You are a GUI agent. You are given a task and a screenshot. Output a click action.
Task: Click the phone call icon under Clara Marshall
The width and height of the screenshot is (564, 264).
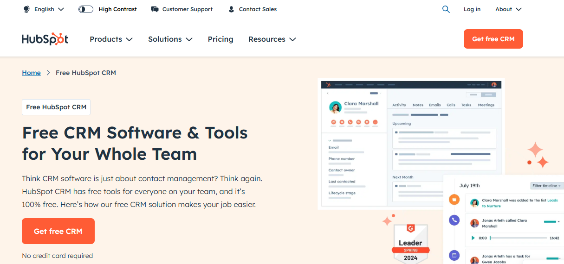(350, 122)
